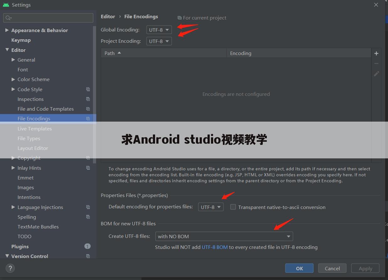The width and height of the screenshot is (388, 280).
Task: Click the Plugins update count badge
Action: tap(87, 246)
